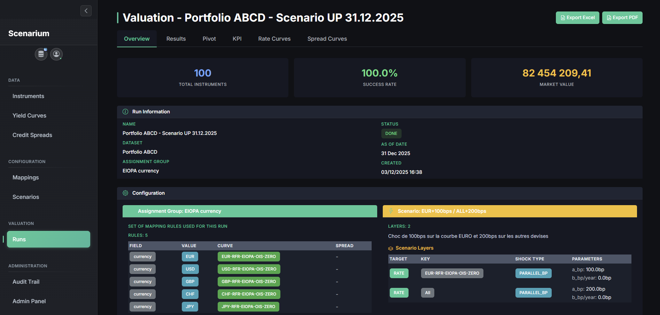Navigate to Yield Curves
This screenshot has height=315, width=660.
click(29, 116)
